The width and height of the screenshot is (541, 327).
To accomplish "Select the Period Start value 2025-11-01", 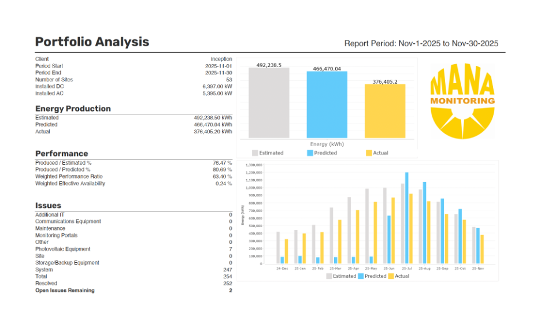I will [x=218, y=66].
